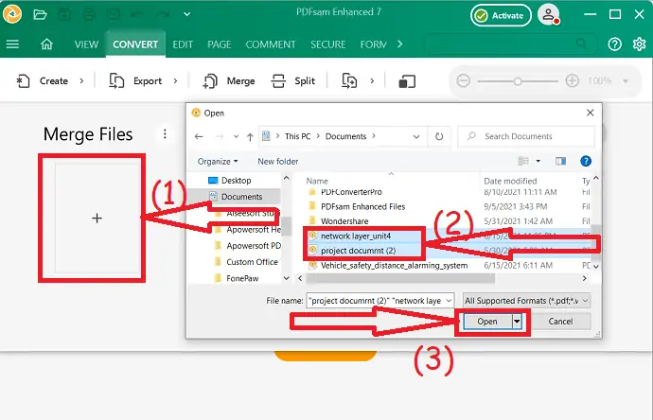Viewport: 653px width, 420px height.
Task: Click the undo arrow icon
Action: tap(136, 14)
